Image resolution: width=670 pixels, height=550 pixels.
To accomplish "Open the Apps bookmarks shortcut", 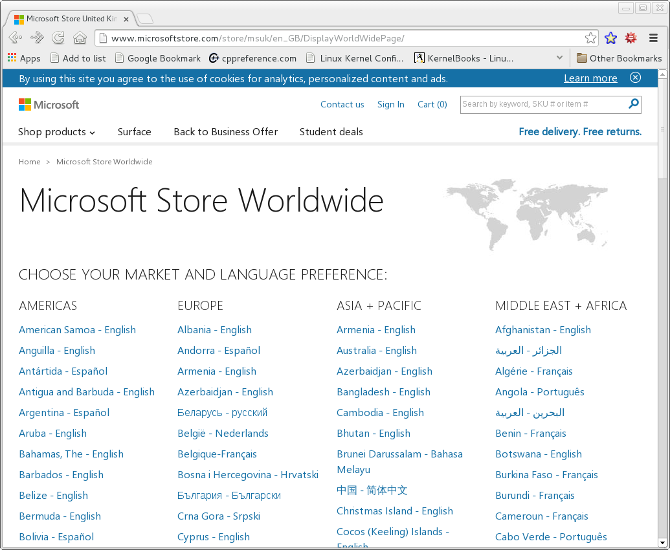I will (24, 58).
